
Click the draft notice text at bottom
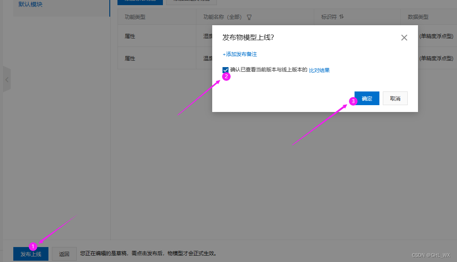point(149,253)
